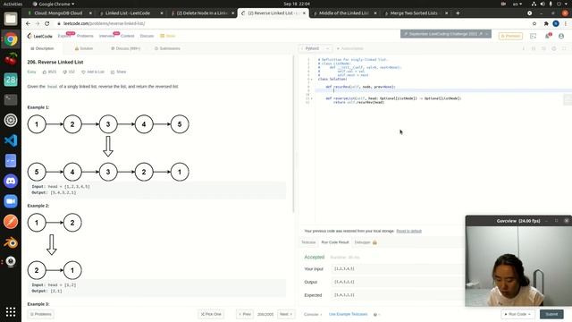The image size is (572, 322).
Task: Click the Share button for the problem
Action: [119, 72]
